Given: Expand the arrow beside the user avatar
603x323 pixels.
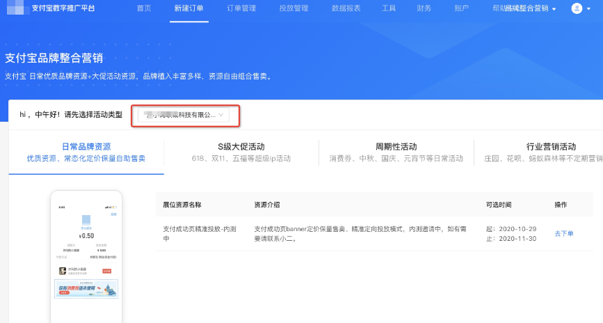Looking at the screenshot, I should pyautogui.click(x=588, y=8).
